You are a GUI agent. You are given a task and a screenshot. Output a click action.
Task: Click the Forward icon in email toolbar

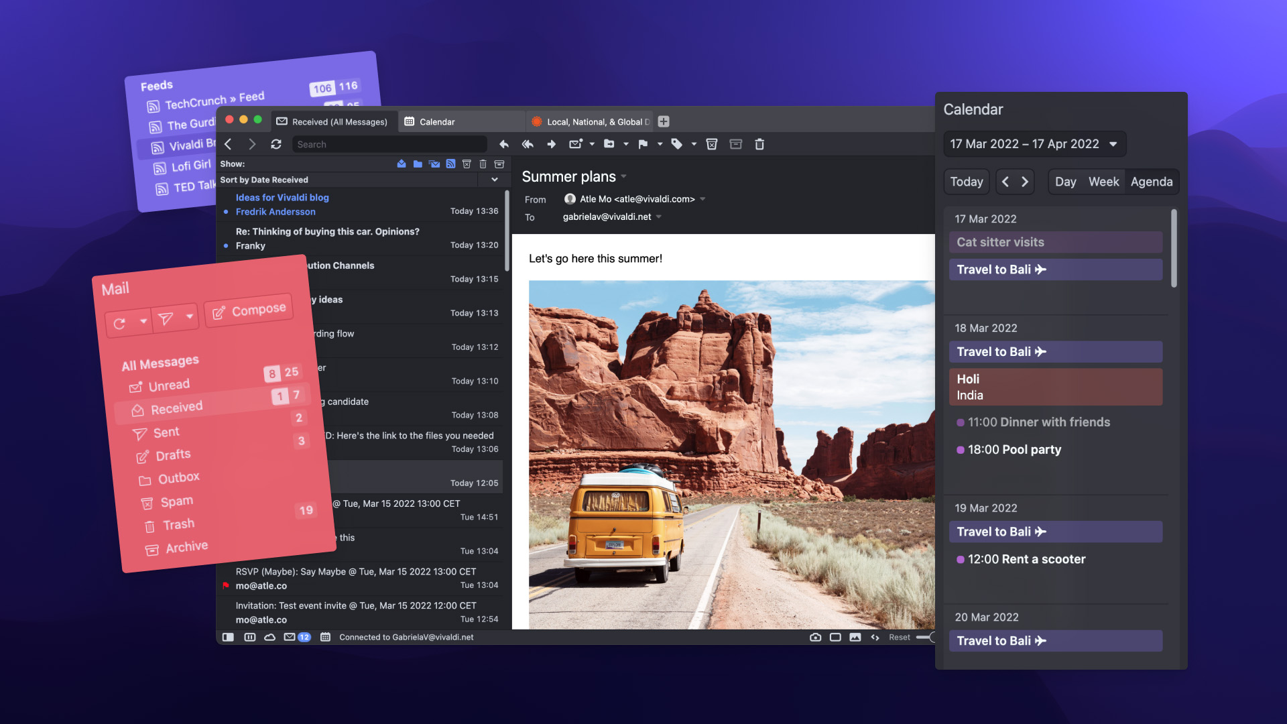pyautogui.click(x=550, y=143)
